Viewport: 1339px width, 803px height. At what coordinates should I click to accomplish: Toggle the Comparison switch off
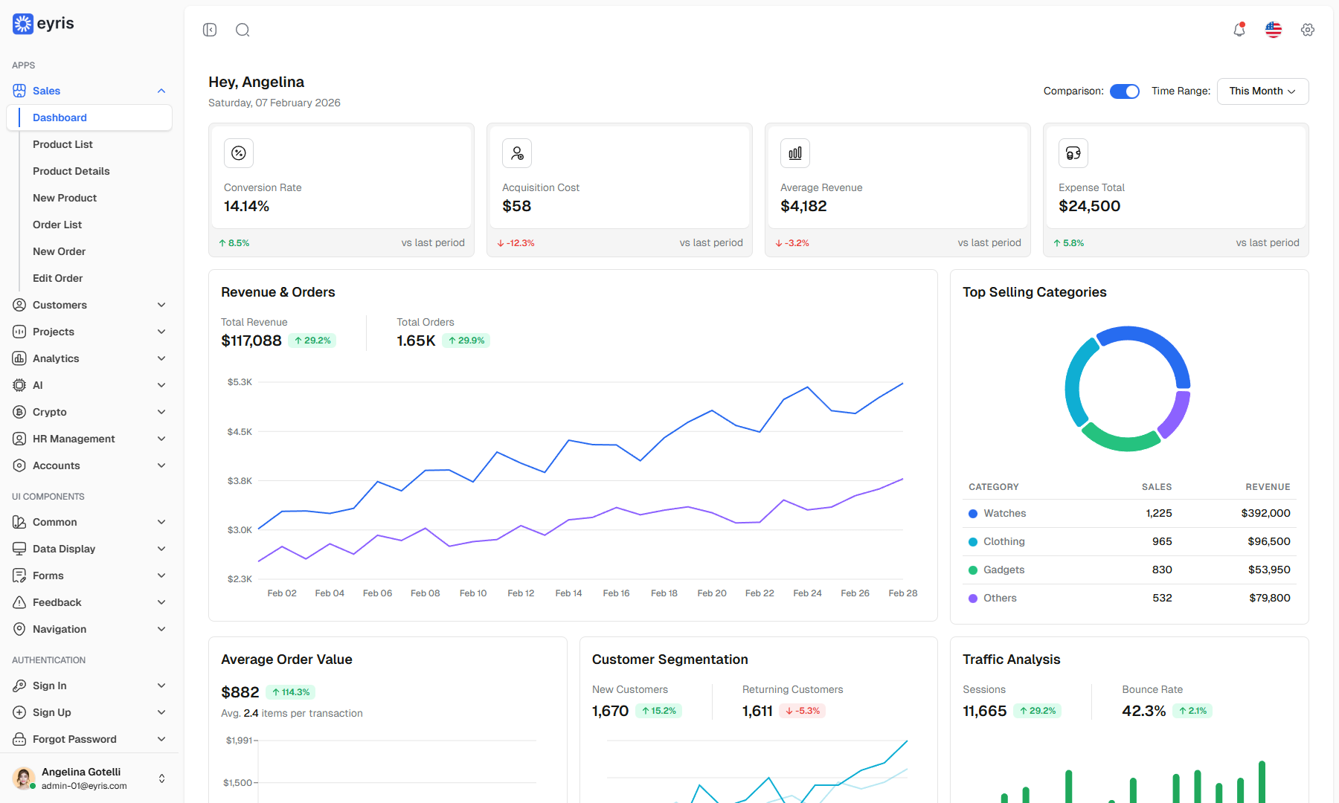pyautogui.click(x=1125, y=91)
